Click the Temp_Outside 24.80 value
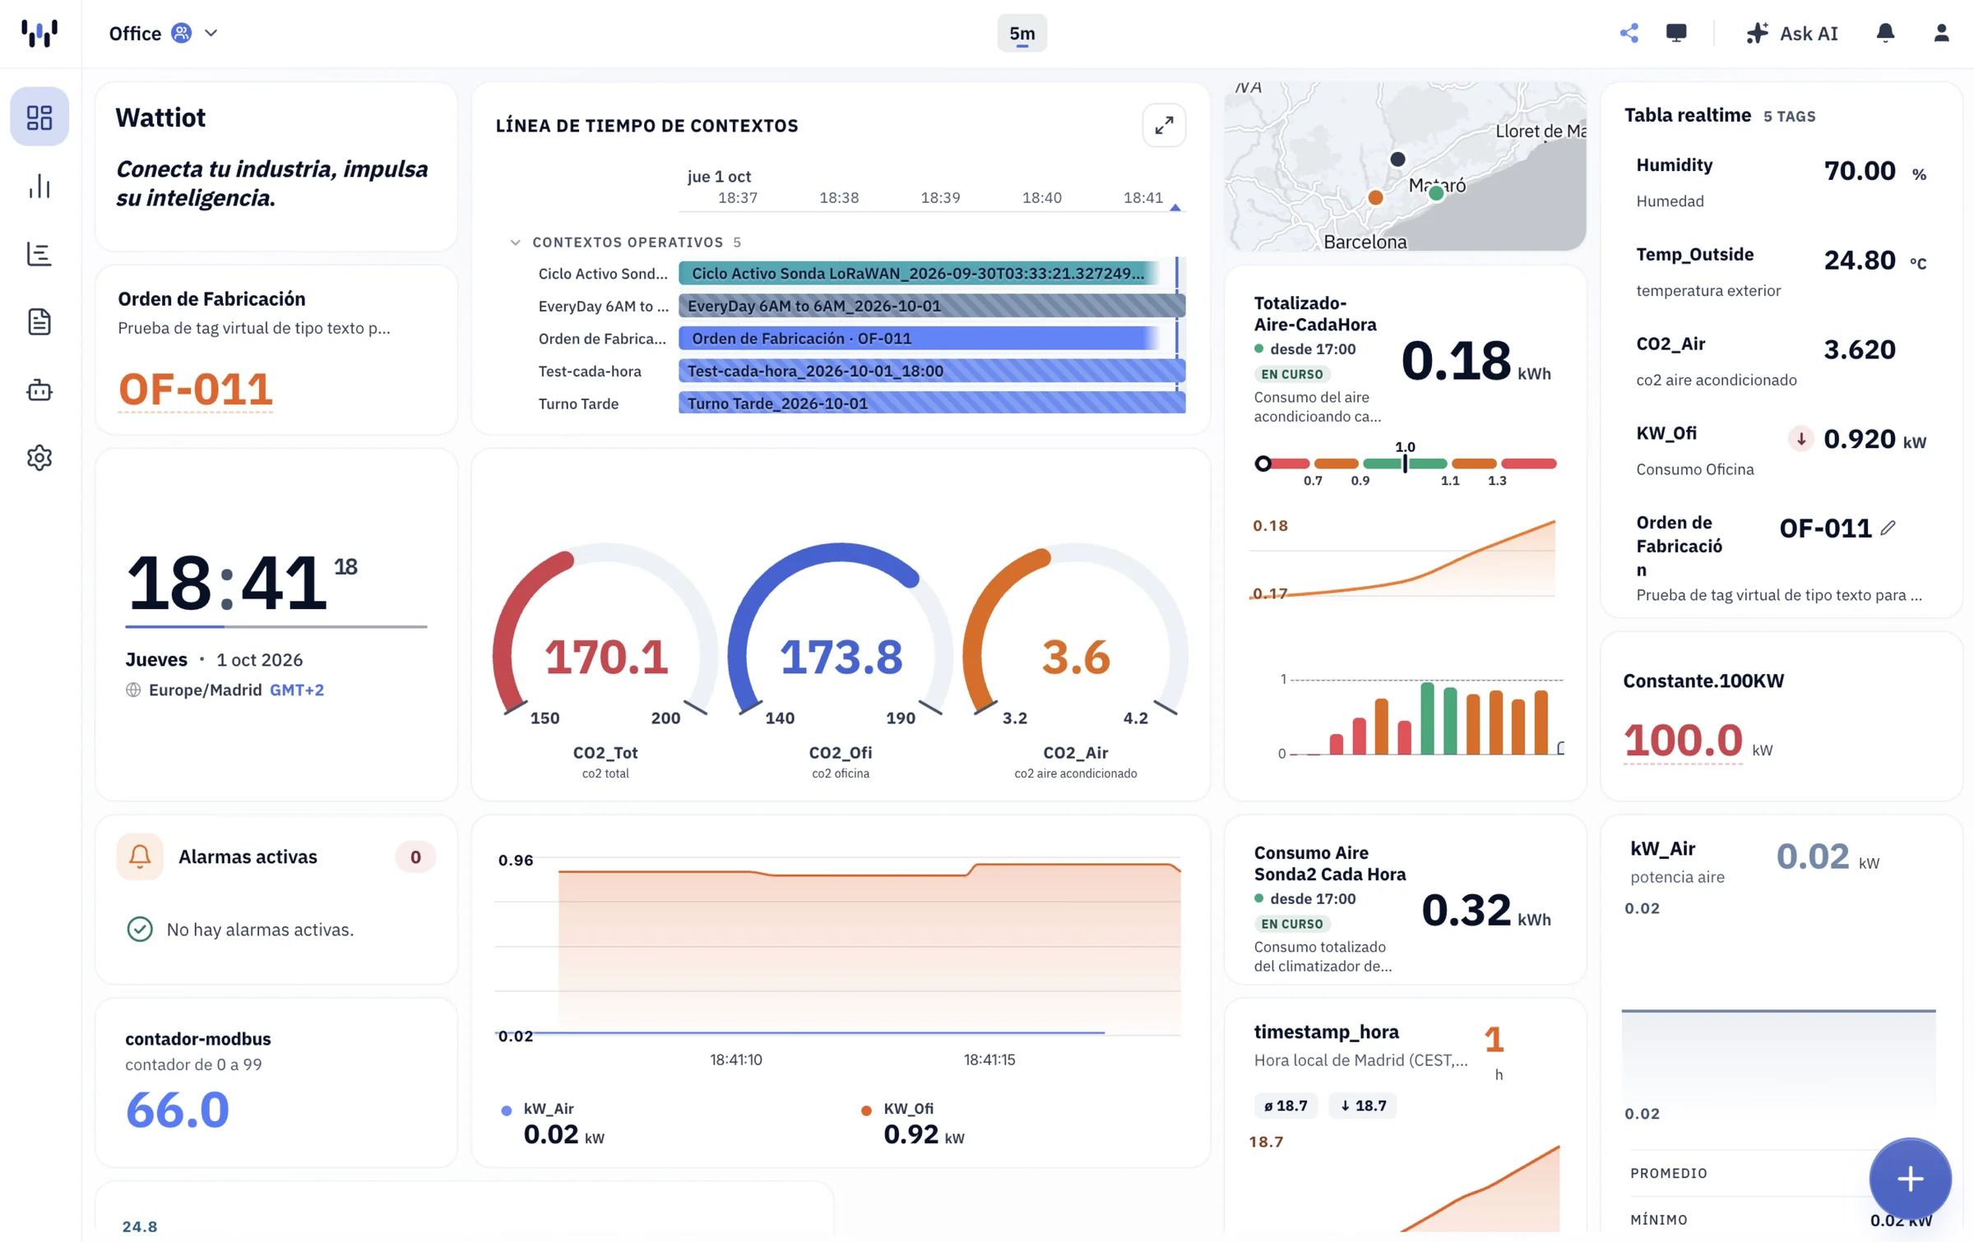The width and height of the screenshot is (1974, 1242). point(1860,261)
